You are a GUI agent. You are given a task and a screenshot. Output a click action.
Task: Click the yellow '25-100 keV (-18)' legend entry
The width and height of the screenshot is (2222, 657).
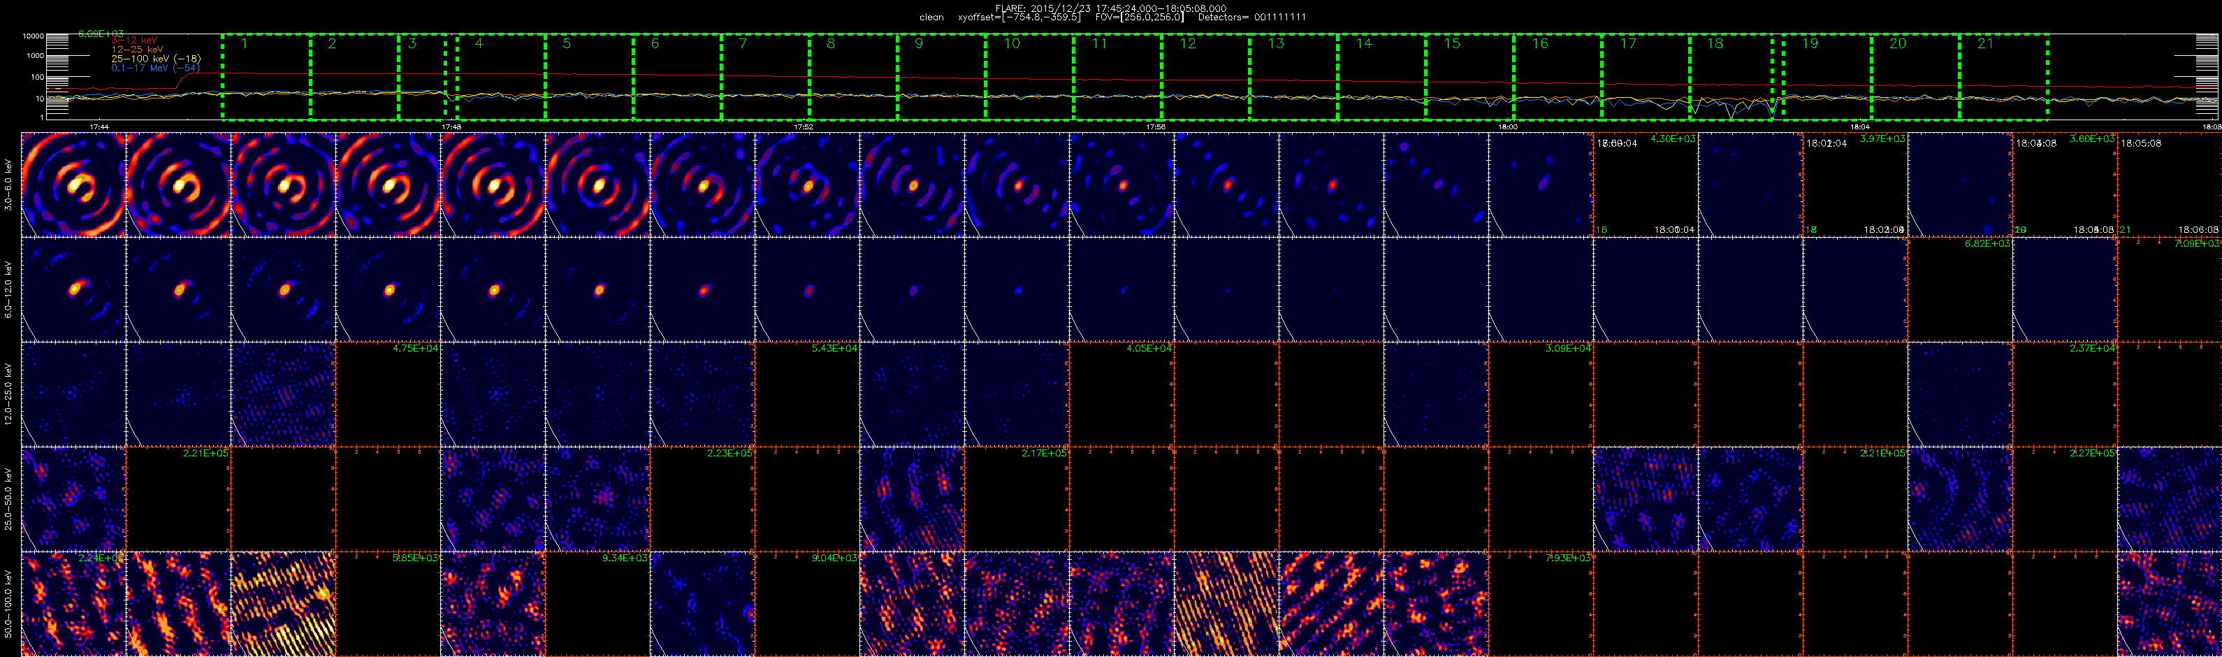click(x=156, y=59)
